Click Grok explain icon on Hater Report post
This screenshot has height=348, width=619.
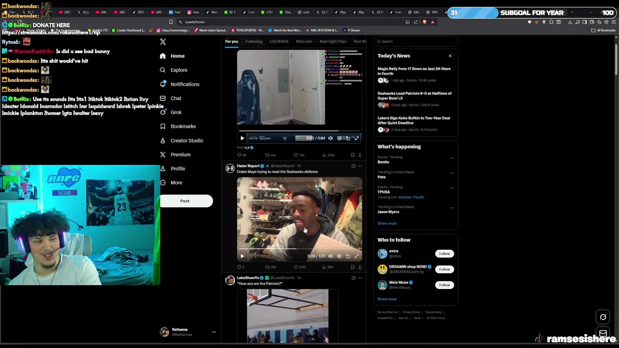tap(353, 166)
